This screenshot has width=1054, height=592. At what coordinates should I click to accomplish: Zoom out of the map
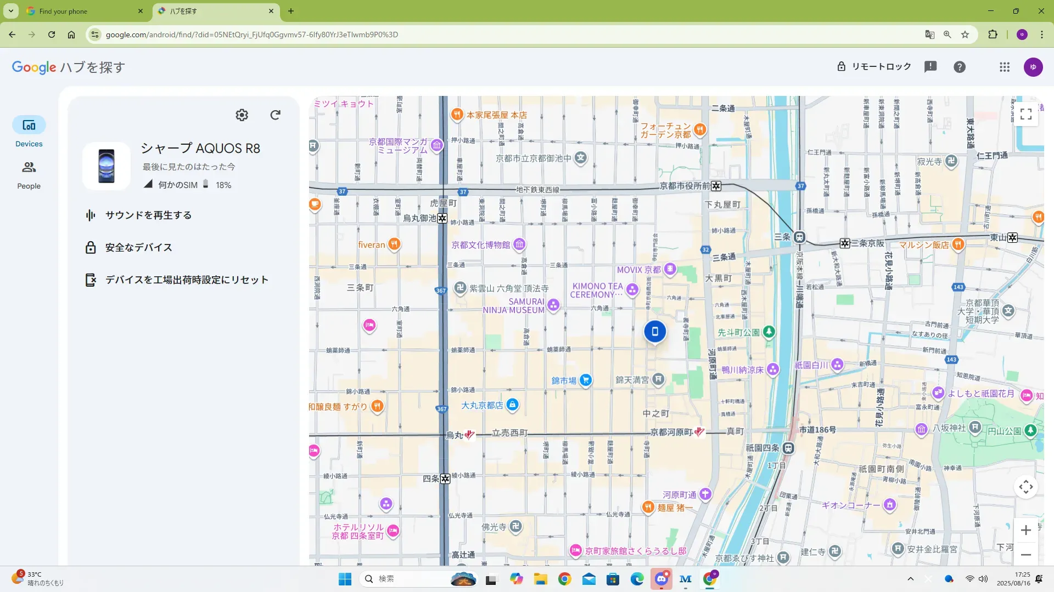tap(1025, 555)
